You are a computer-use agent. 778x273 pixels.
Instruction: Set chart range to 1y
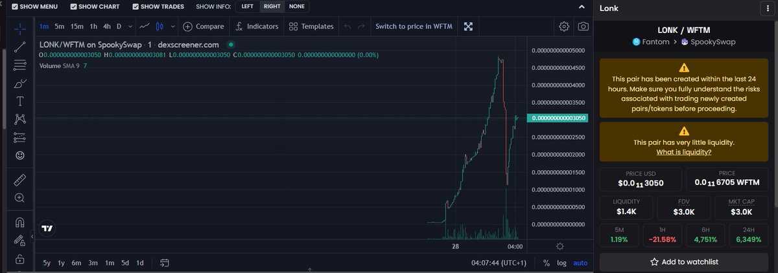[x=62, y=263]
